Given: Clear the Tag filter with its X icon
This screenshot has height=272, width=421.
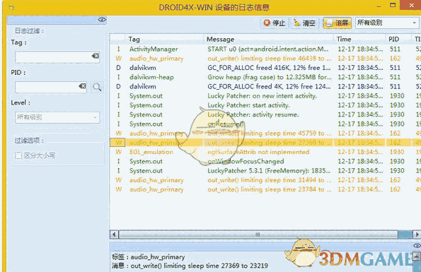Looking at the screenshot, I should (95, 56).
